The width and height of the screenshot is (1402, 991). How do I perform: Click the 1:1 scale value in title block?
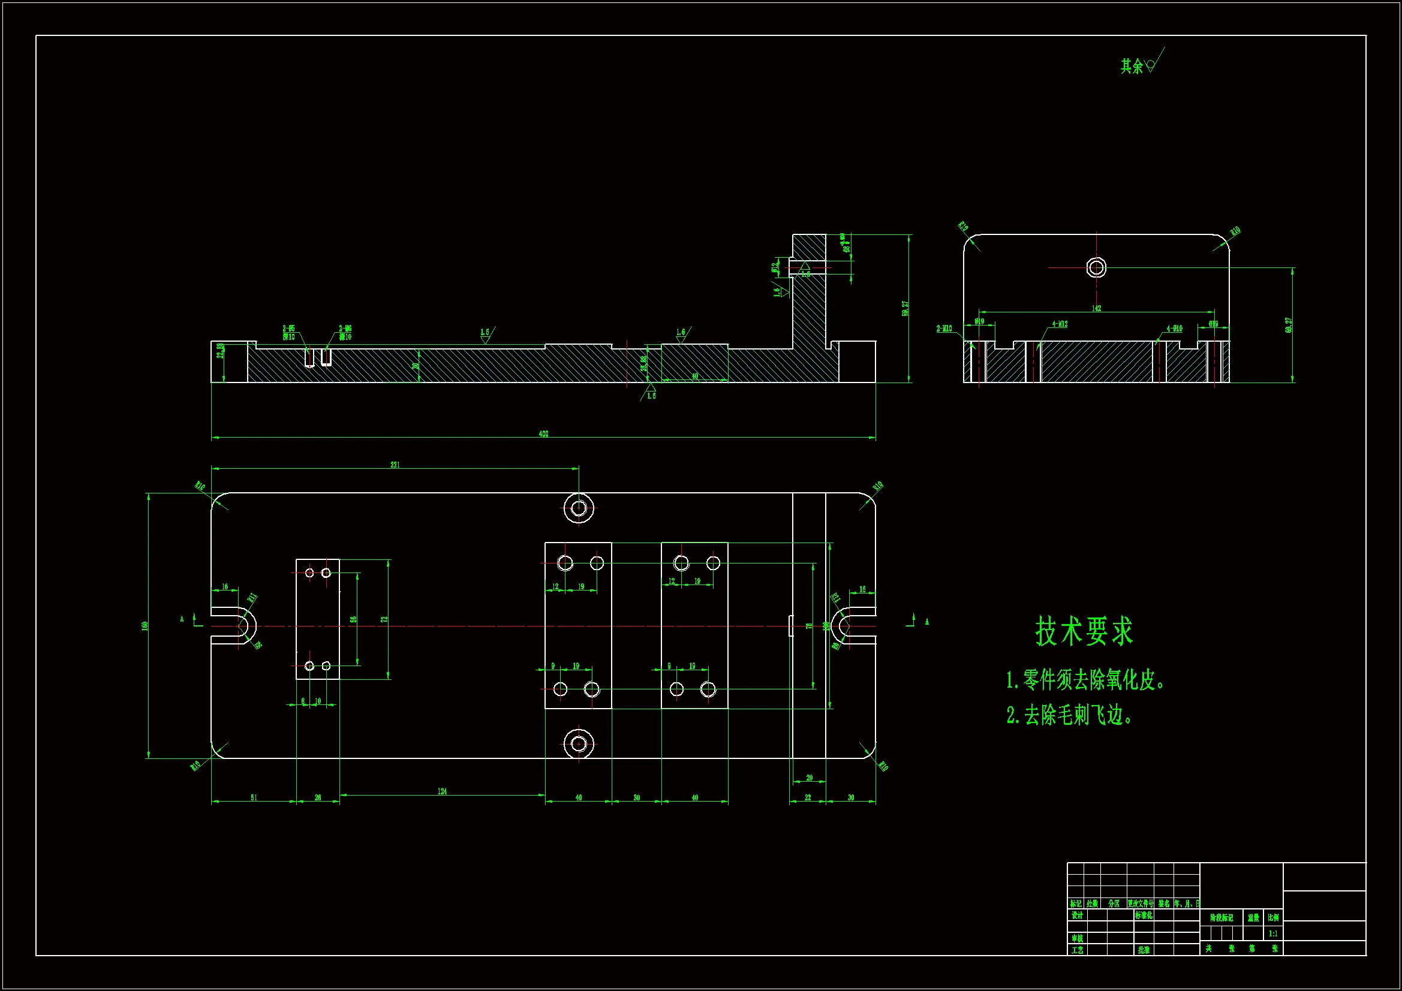pyautogui.click(x=1272, y=933)
